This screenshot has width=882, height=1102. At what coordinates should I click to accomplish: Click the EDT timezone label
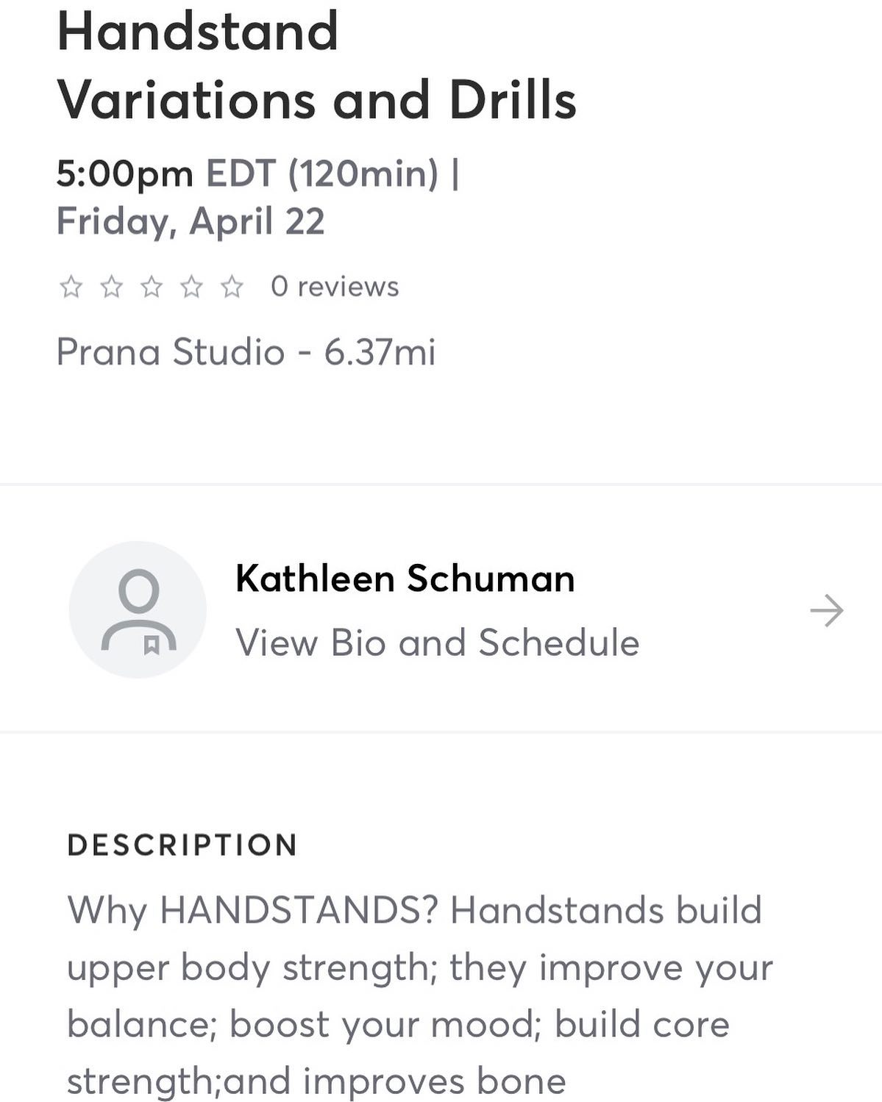point(240,174)
